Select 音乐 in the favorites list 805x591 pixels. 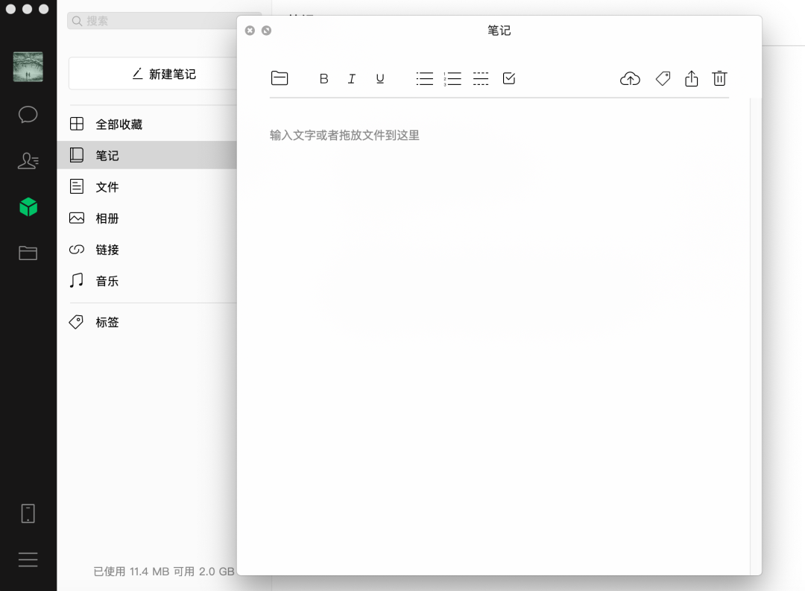[147, 281]
